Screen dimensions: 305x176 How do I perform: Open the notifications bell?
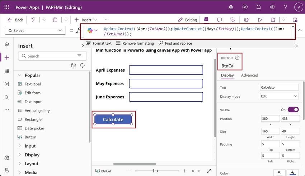click(x=258, y=7)
